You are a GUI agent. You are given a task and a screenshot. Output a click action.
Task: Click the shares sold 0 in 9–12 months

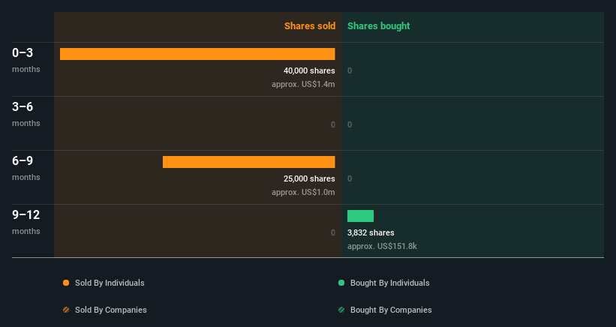(332, 232)
